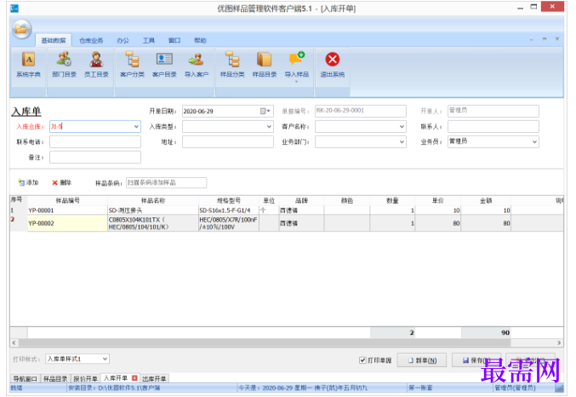Image resolution: width=576 pixels, height=397 pixels.
Task: Switch to the 导航窗口 bottom tab
Action: (x=25, y=378)
